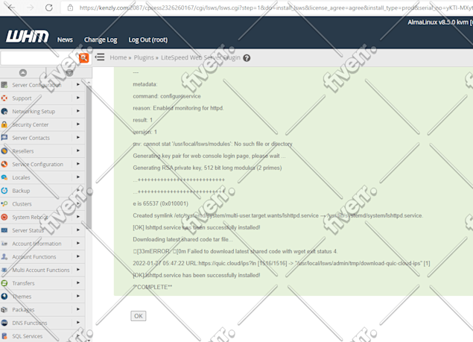
Task: Click the Security Center lock icon
Action: click(4, 124)
